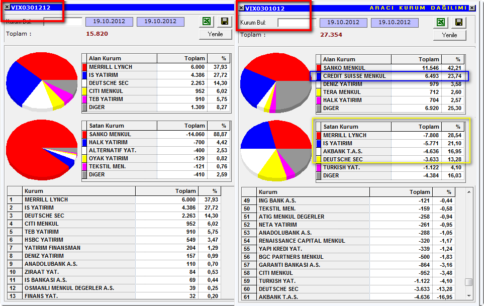Close the VIX0301212 window via title X

click(x=7, y=7)
